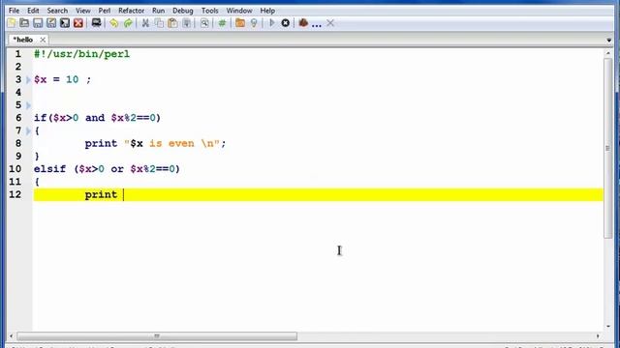Toggle fold marker on line 3
The width and height of the screenshot is (620, 348).
pos(28,79)
